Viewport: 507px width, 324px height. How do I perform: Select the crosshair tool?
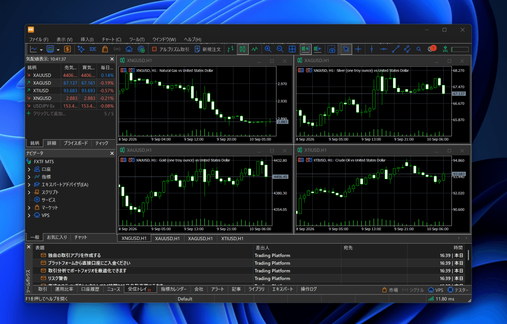point(358,49)
